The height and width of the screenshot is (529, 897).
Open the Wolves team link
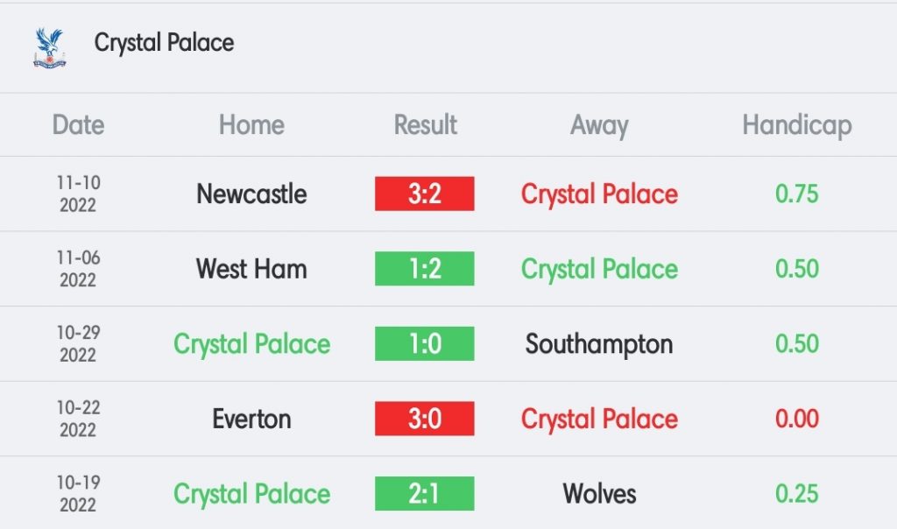click(x=599, y=494)
